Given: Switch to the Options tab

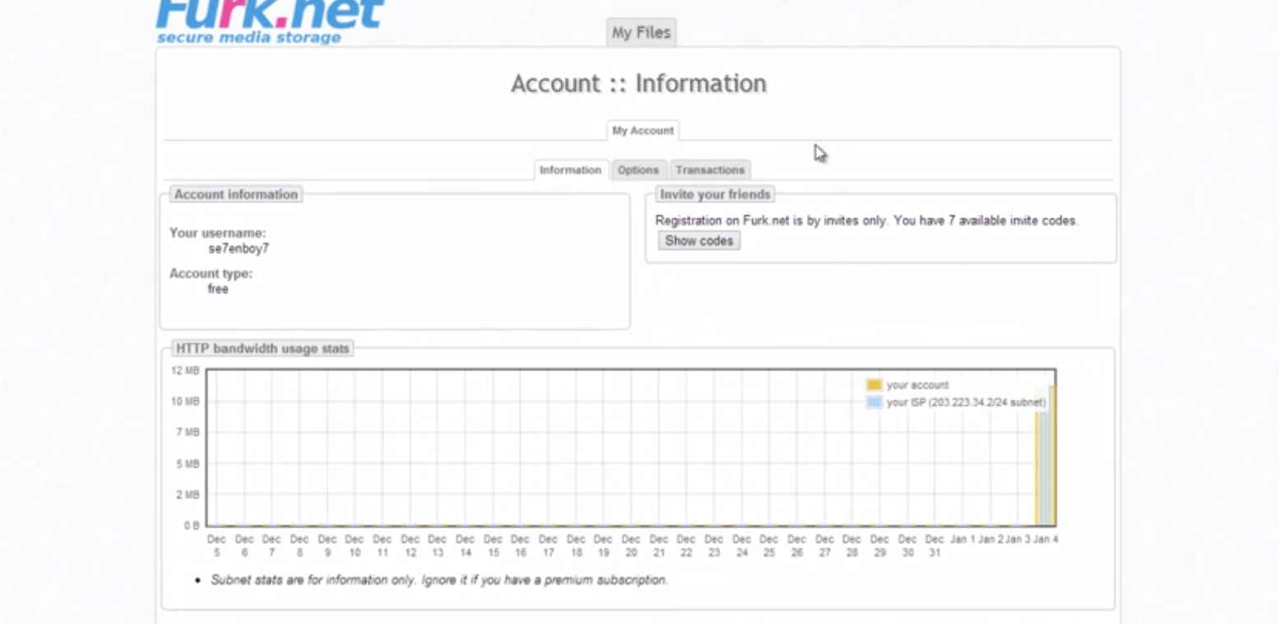Looking at the screenshot, I should pyautogui.click(x=637, y=169).
